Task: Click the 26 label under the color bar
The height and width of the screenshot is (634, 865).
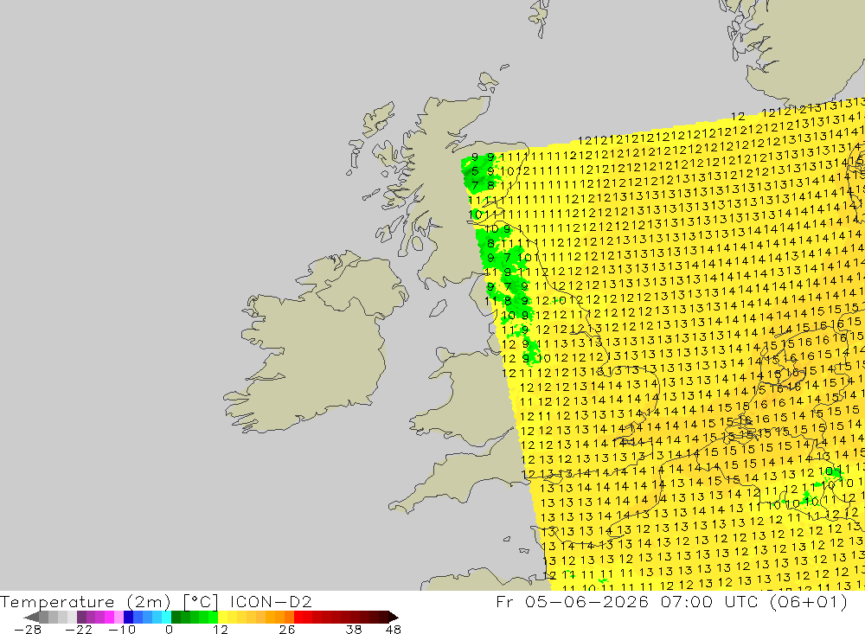Action: point(287,629)
